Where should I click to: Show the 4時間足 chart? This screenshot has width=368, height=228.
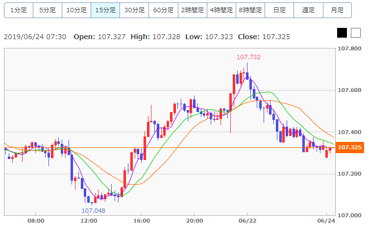coord(221,10)
